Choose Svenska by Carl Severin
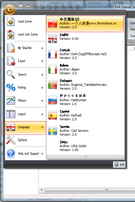Image resolution: width=135 pixels, height=202 pixels. coord(85,131)
